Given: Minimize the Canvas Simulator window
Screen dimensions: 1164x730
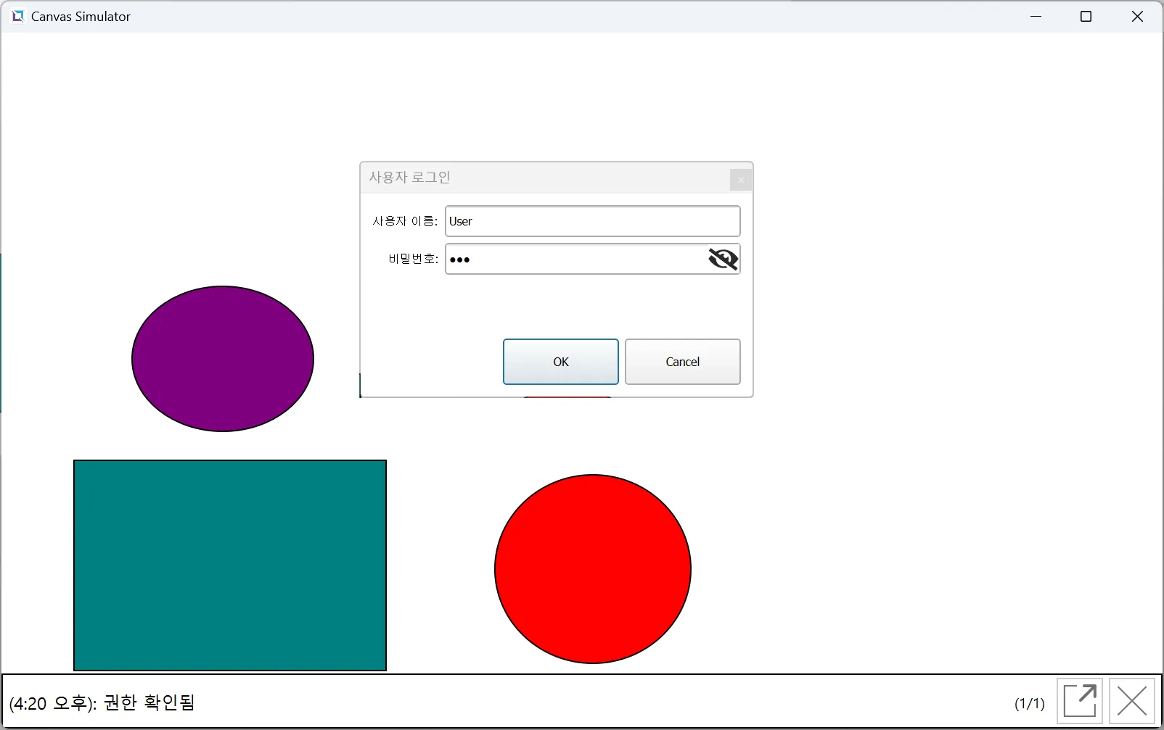Looking at the screenshot, I should click(x=1036, y=16).
